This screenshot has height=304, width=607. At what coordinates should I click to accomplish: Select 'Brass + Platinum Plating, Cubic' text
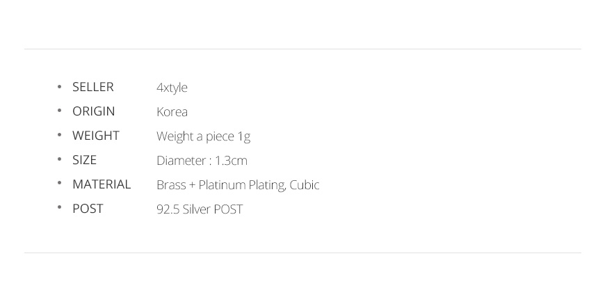(x=238, y=186)
